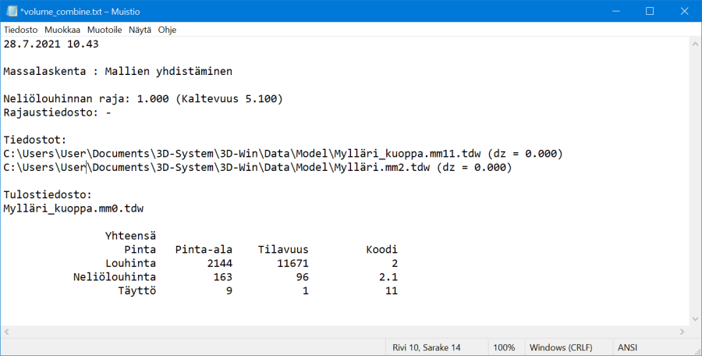Viewport: 702px width, 356px height.
Task: Place cursor on the date line 28.7.2021
Action: click(51, 44)
